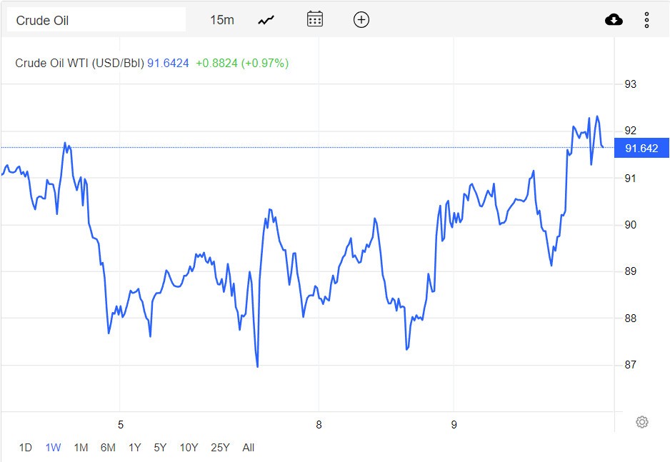Switch to 1M time range

pyautogui.click(x=81, y=448)
